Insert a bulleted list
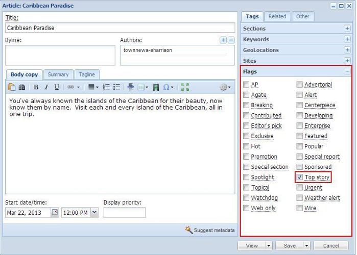The width and height of the screenshot is (357, 255). click(x=117, y=87)
